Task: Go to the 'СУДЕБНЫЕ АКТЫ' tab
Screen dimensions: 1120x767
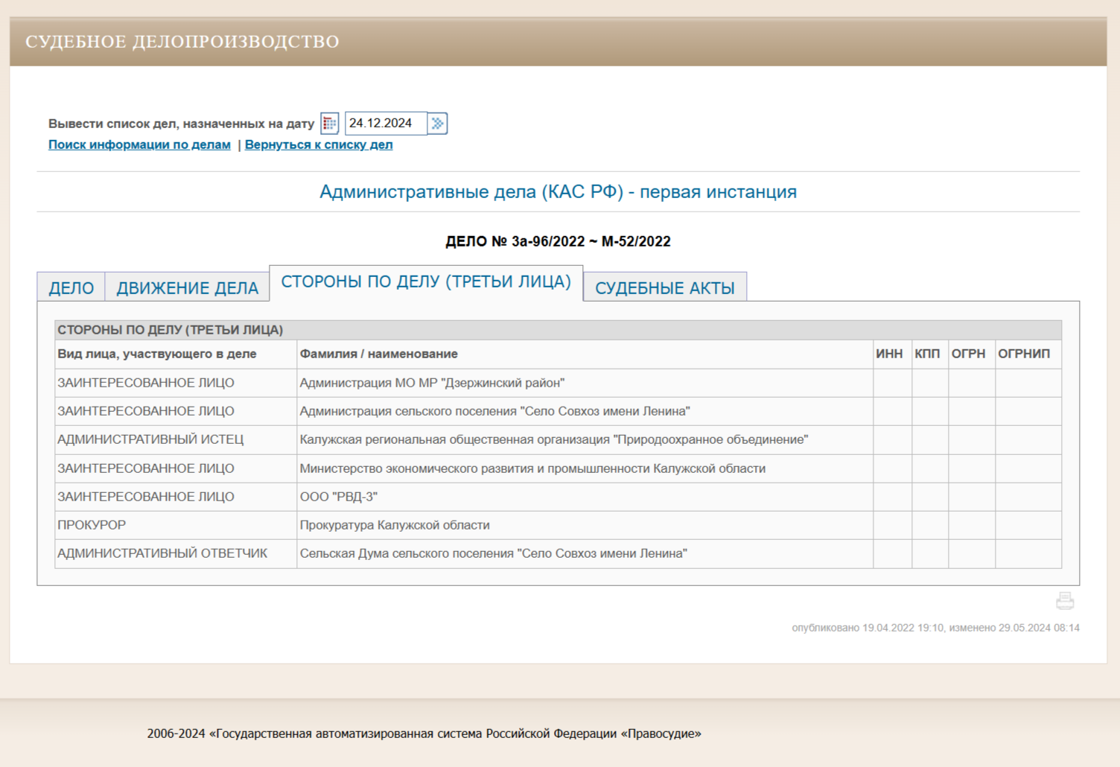Action: pos(664,288)
